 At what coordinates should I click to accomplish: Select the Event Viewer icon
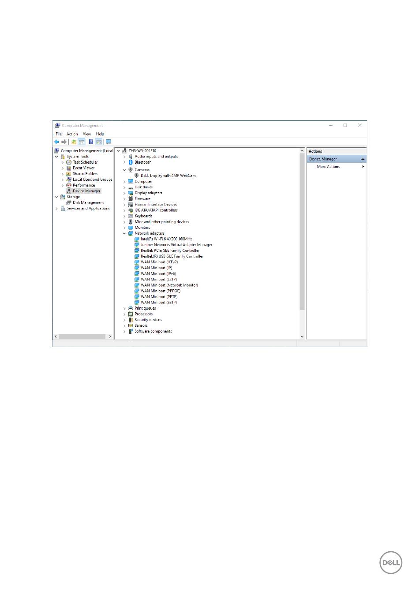tap(69, 168)
